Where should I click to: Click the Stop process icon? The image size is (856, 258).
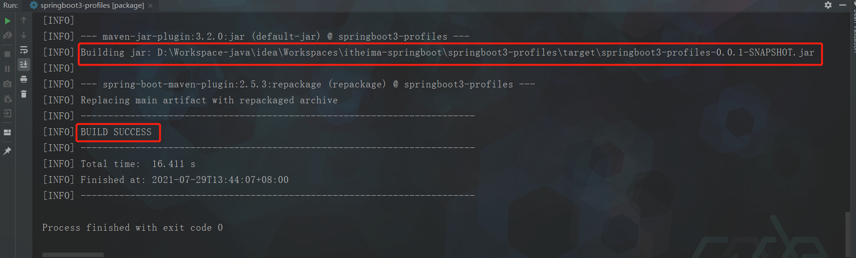(x=7, y=54)
